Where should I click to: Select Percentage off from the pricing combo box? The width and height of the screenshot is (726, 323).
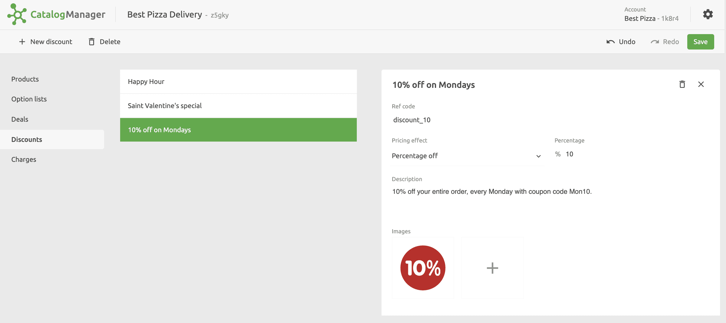[415, 156]
